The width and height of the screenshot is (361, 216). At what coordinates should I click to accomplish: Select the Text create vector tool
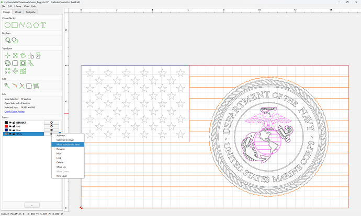tap(43, 25)
